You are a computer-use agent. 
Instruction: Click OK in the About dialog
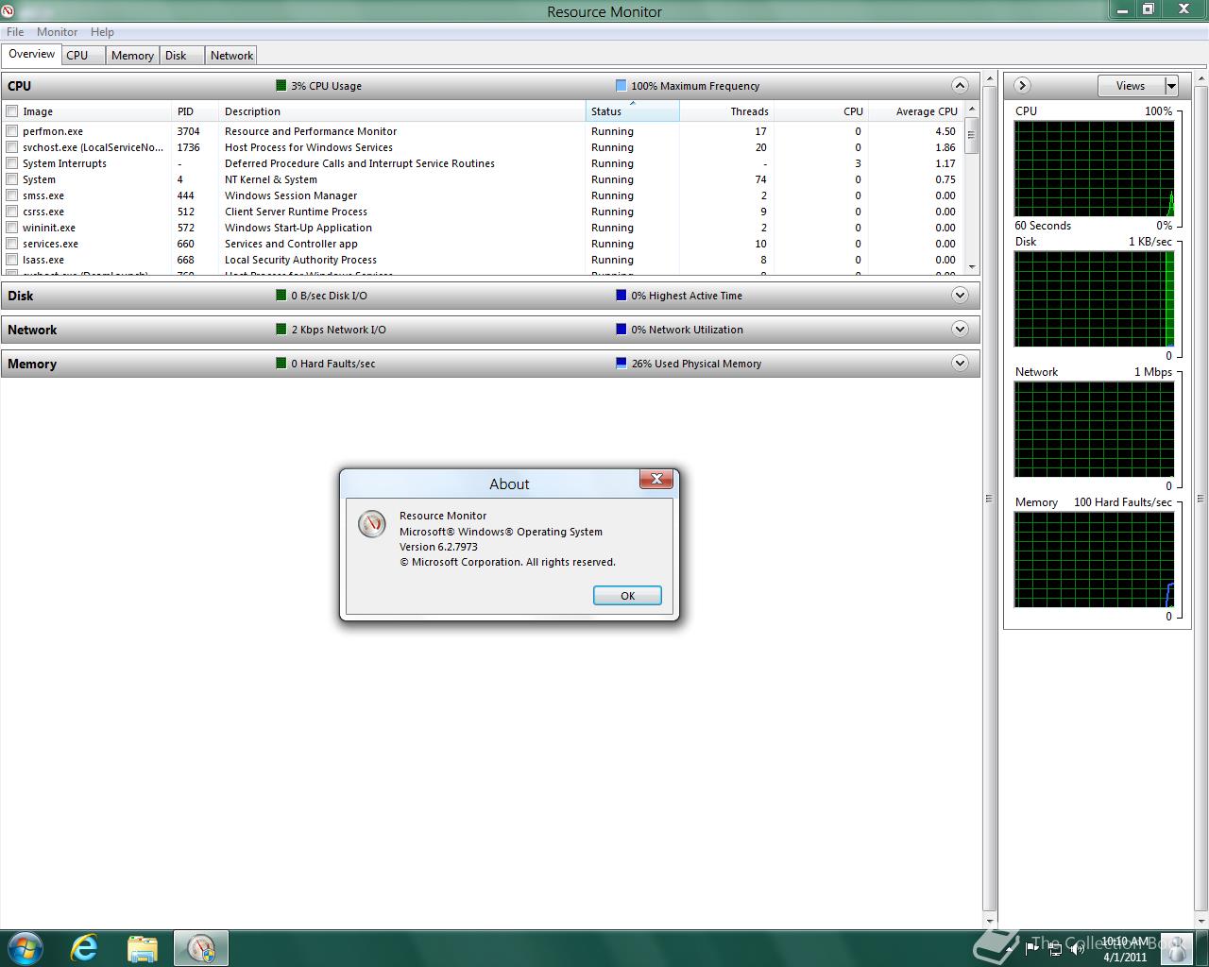(627, 596)
